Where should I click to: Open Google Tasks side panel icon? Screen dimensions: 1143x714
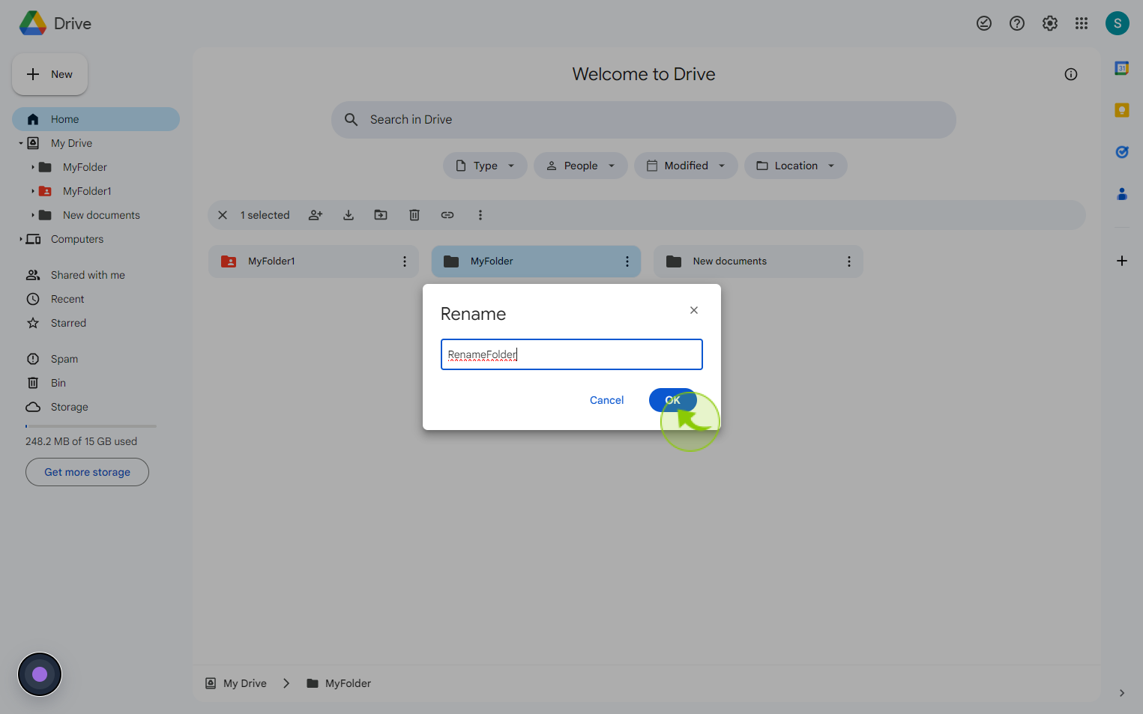point(1122,152)
